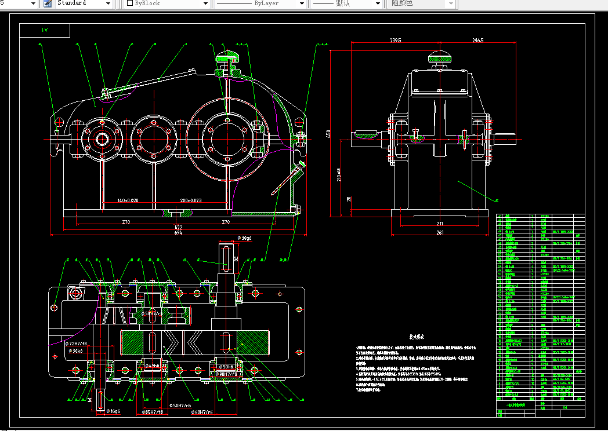Expand the ByLayer linetype dropdown

[302, 3]
